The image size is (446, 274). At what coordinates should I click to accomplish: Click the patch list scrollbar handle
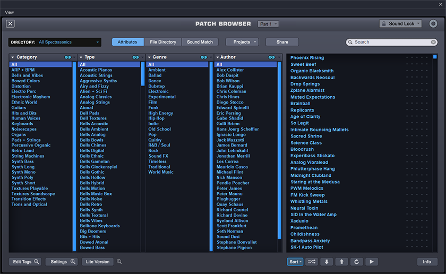click(435, 57)
